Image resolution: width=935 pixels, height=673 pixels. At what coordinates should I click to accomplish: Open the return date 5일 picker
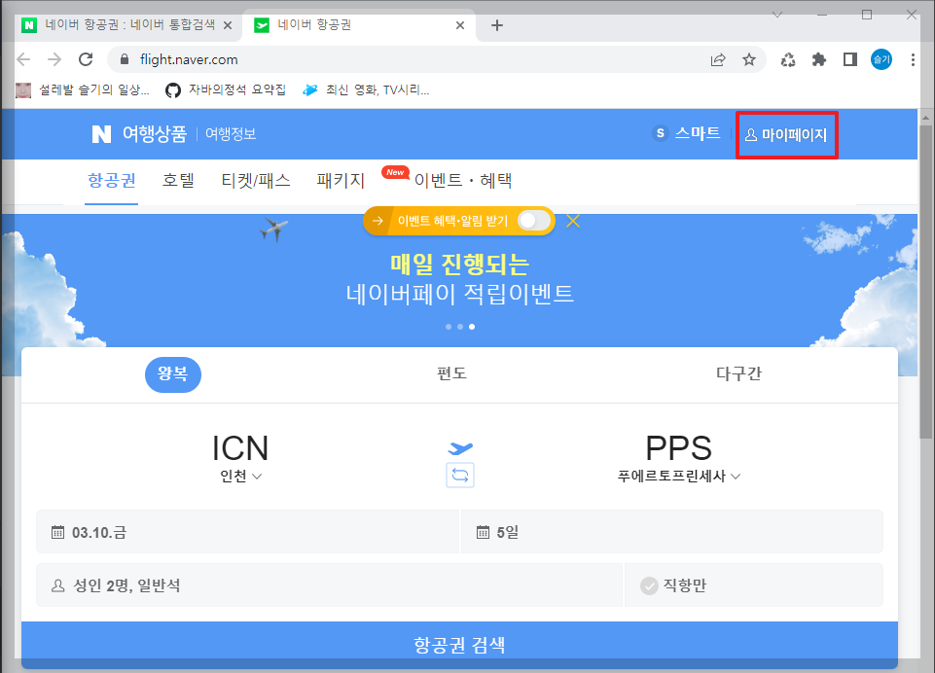coord(672,532)
